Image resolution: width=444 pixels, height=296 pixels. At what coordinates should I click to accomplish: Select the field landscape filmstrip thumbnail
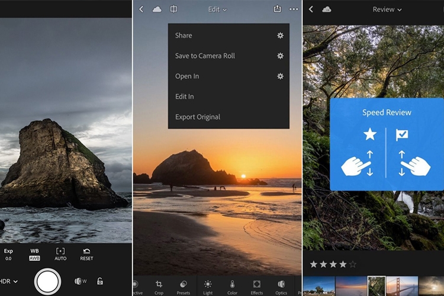click(319, 286)
